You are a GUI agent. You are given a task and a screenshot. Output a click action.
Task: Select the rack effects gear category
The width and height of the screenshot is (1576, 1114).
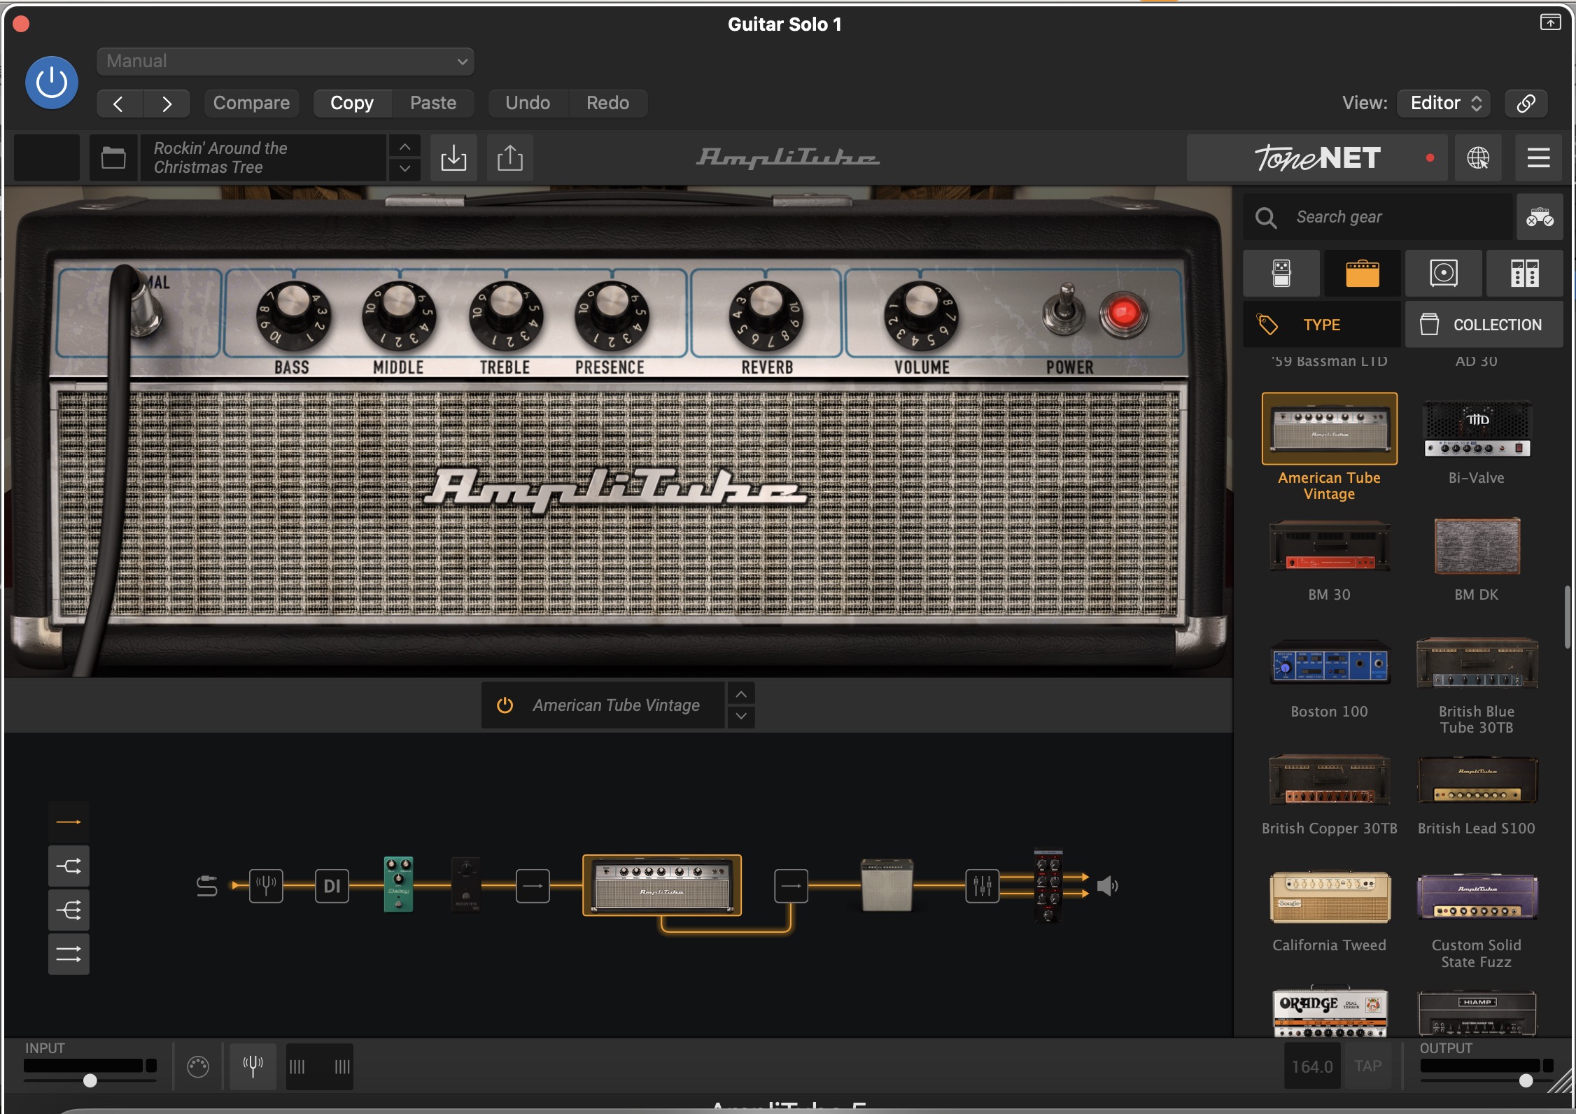pyautogui.click(x=1525, y=274)
